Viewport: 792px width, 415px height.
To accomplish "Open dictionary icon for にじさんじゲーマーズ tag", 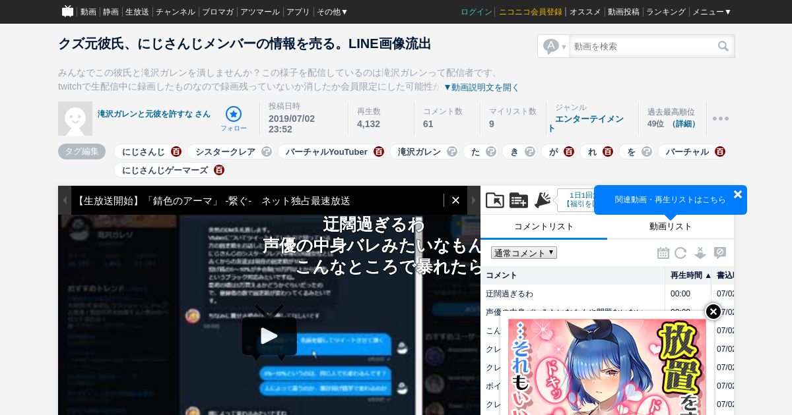I will click(218, 170).
